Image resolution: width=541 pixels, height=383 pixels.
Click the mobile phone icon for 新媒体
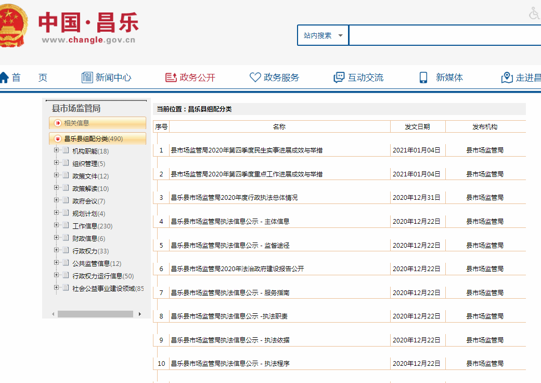[423, 78]
